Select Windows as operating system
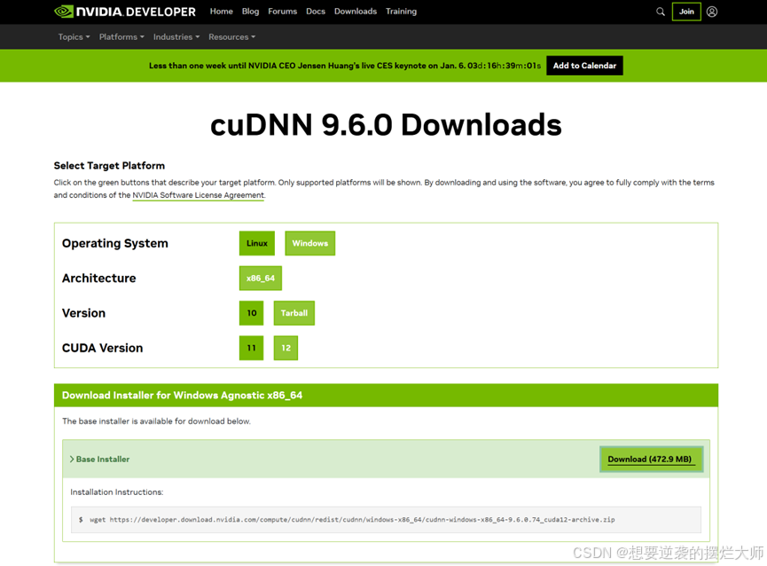Viewport: 767px width, 566px height. (310, 243)
